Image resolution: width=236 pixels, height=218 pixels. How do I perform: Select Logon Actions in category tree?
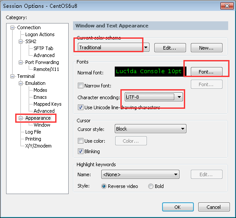[40, 34]
